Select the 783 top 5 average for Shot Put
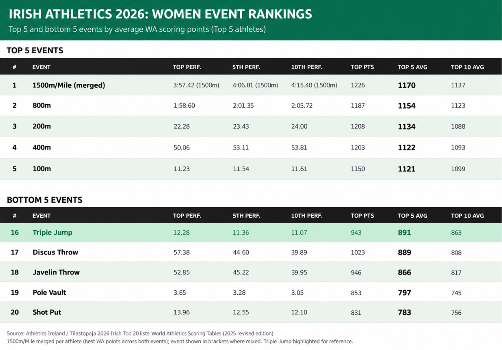The height and width of the screenshot is (350, 502). [x=404, y=312]
